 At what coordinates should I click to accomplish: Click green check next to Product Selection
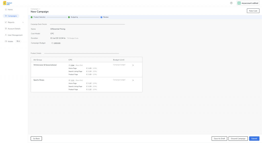31,17
